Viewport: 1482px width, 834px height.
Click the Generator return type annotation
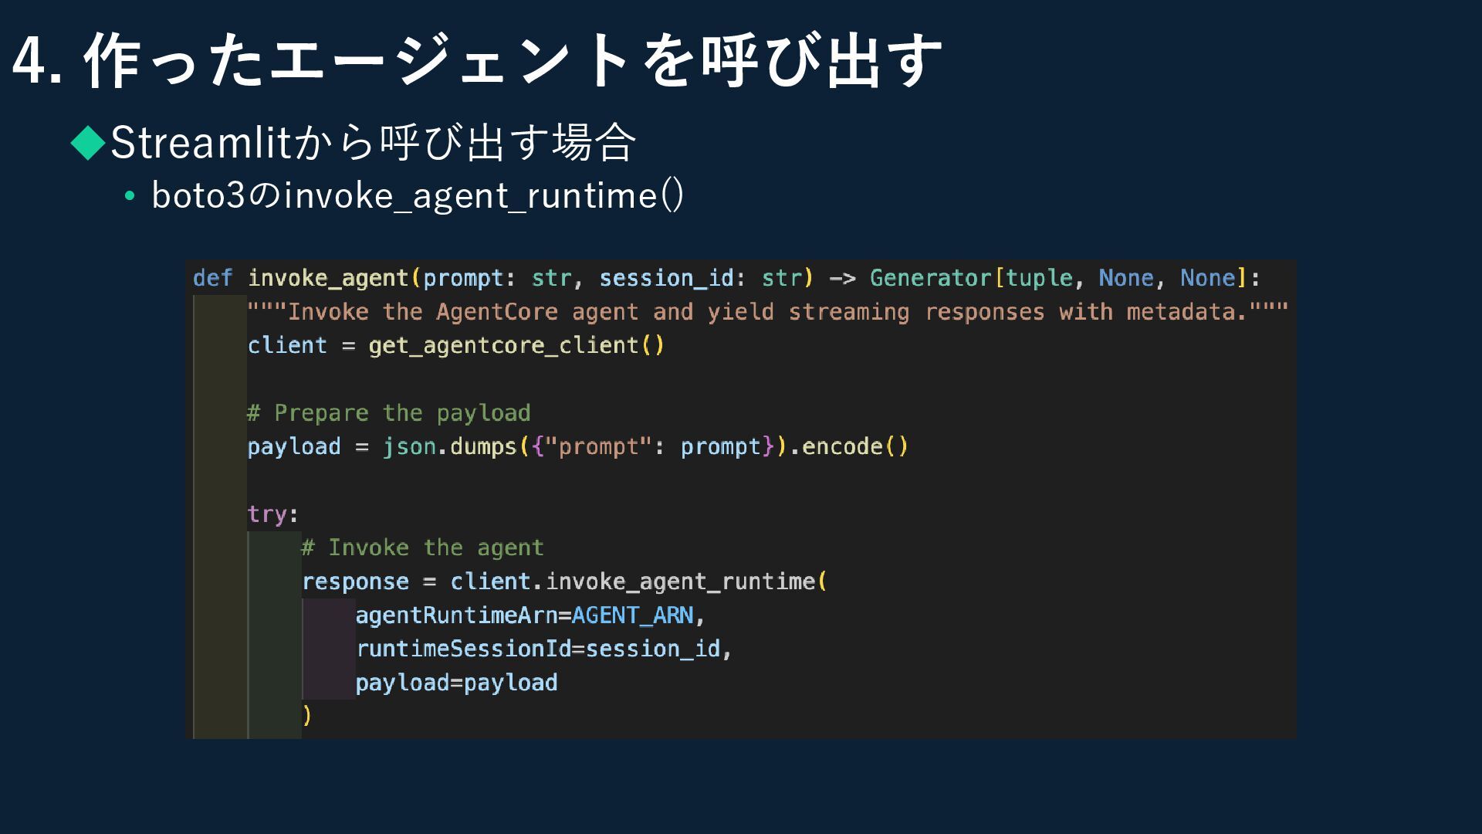coord(930,278)
